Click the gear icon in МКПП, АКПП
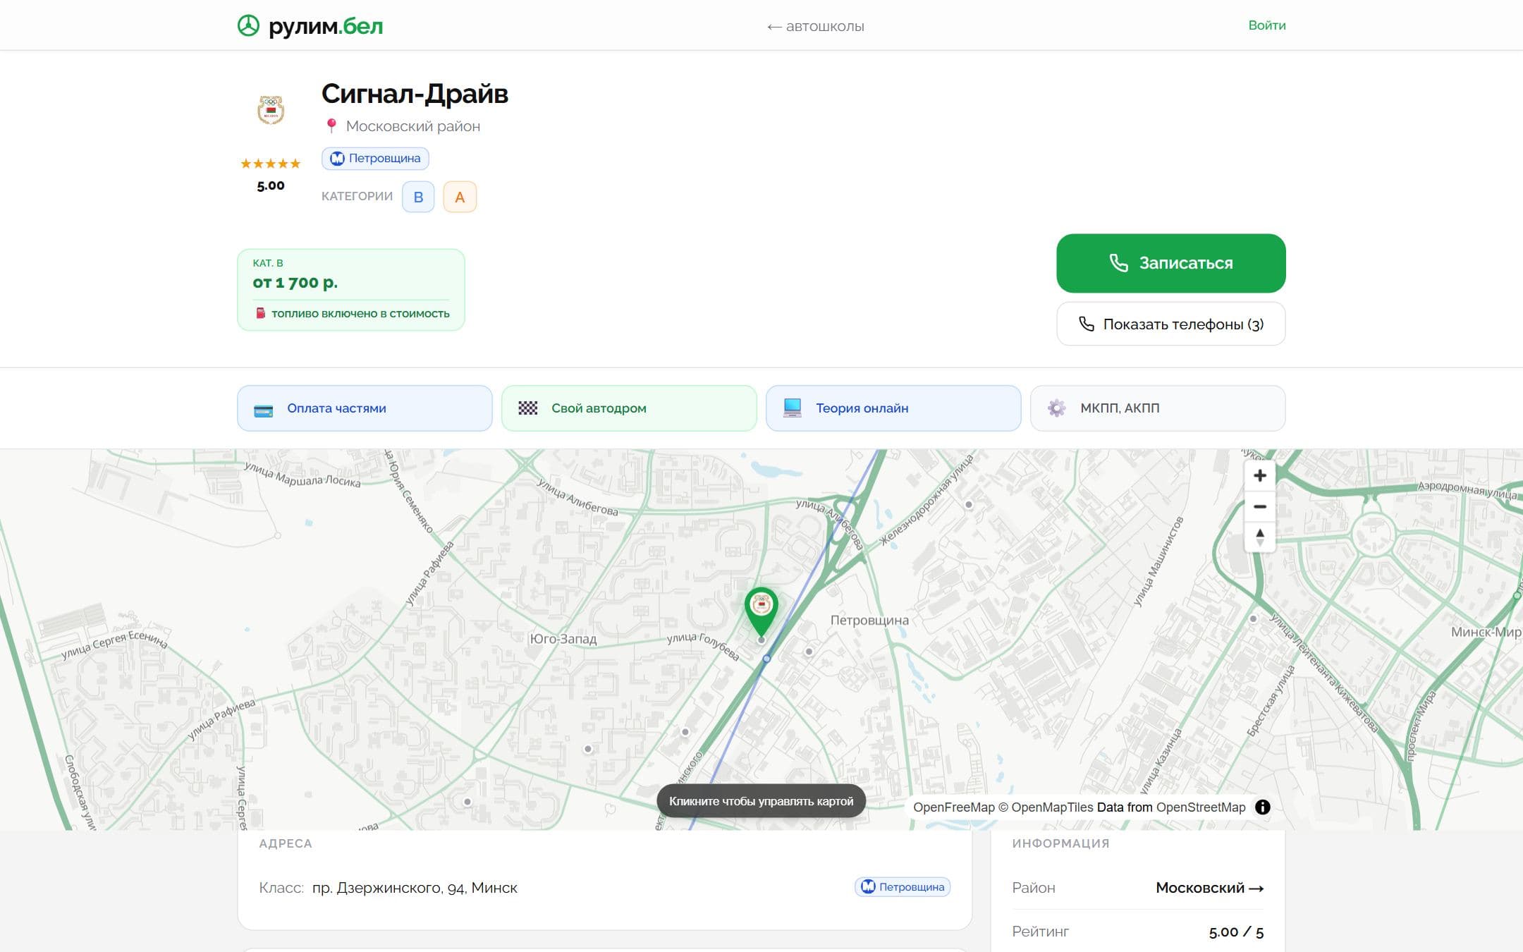The height and width of the screenshot is (952, 1523). click(x=1056, y=408)
